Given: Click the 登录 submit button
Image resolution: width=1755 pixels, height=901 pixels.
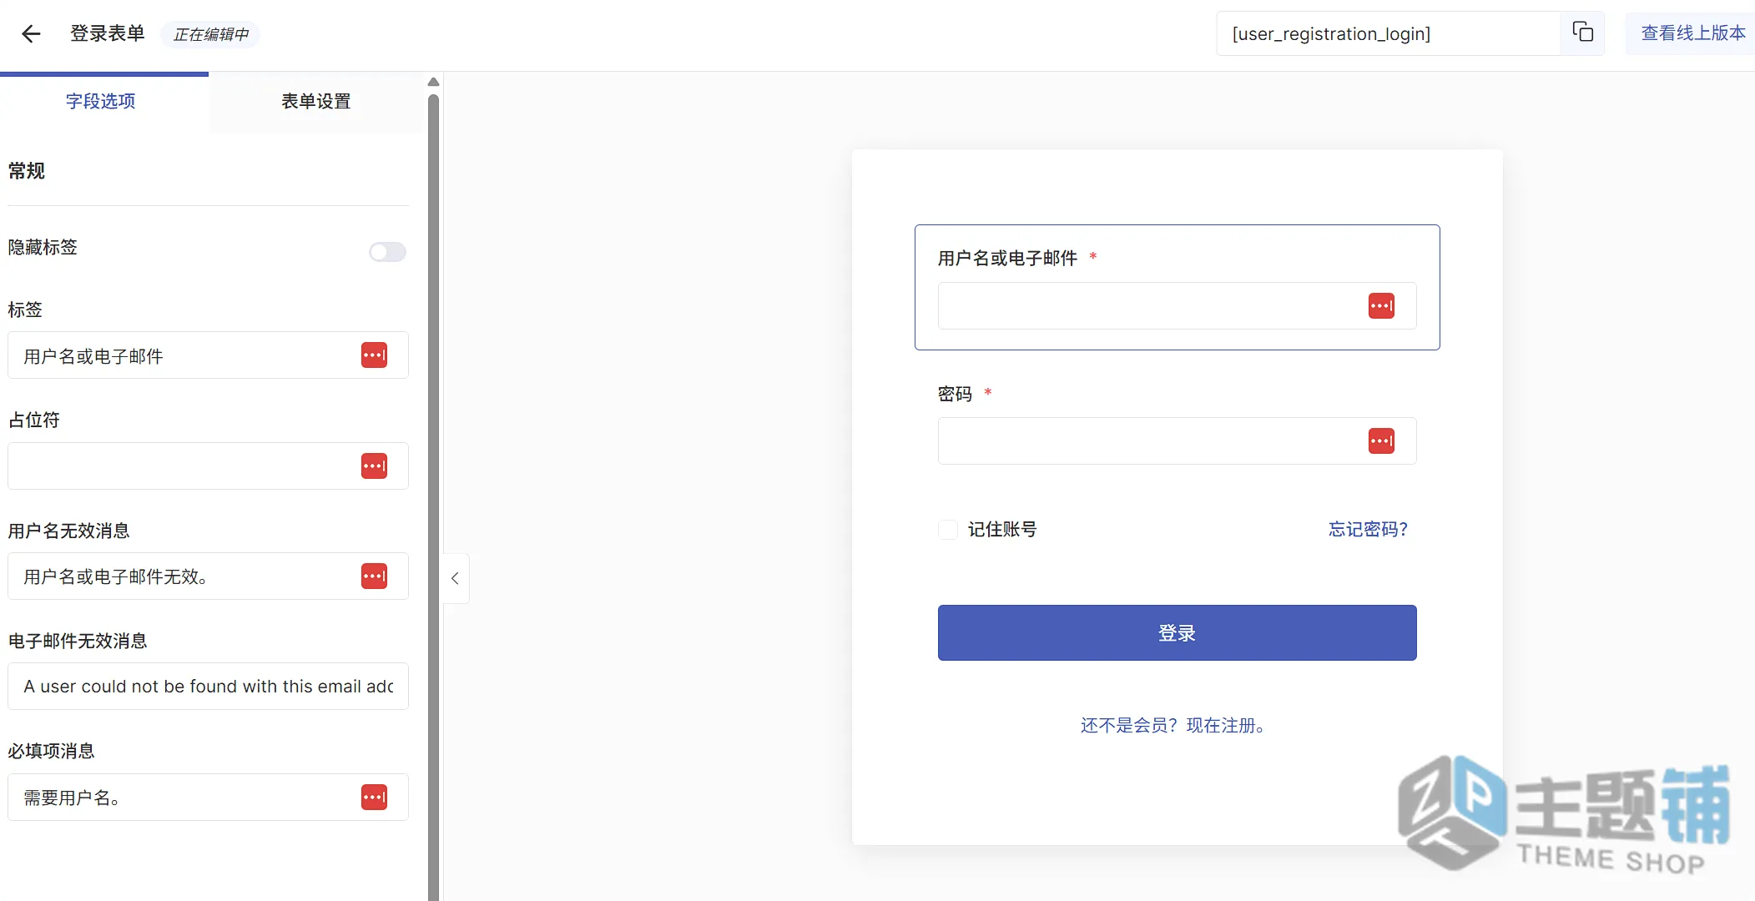Looking at the screenshot, I should click(x=1177, y=632).
